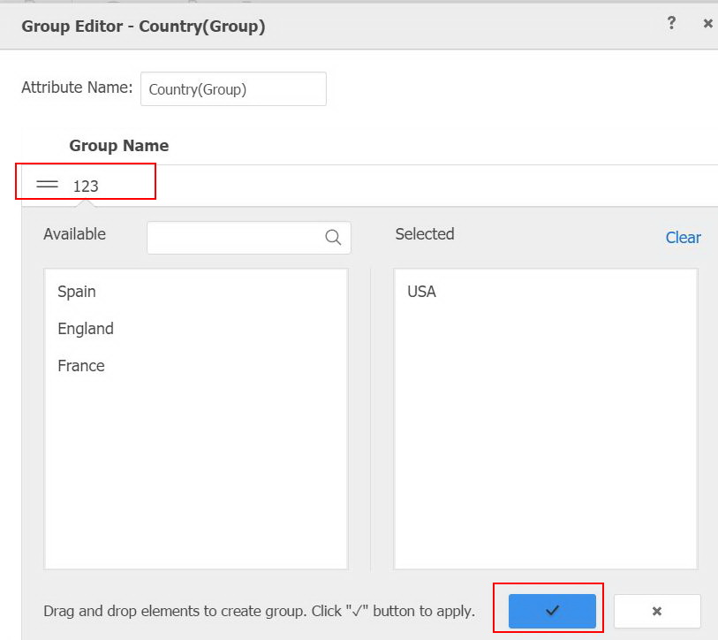
Task: Click the magnifier icon in the search box
Action: tap(332, 237)
